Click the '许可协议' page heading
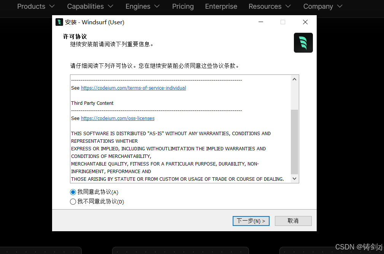 tap(75, 37)
